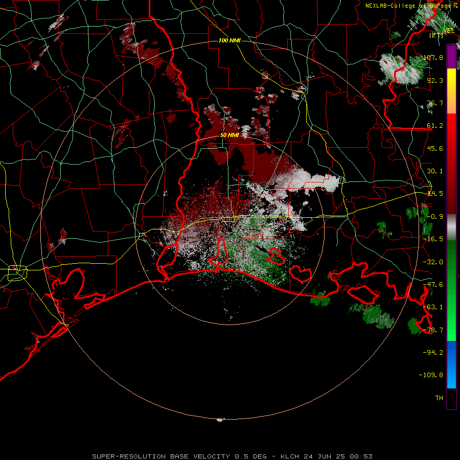Click the 107.8 legend value
Image resolution: width=460 pixels, height=460 pixels.
point(433,57)
